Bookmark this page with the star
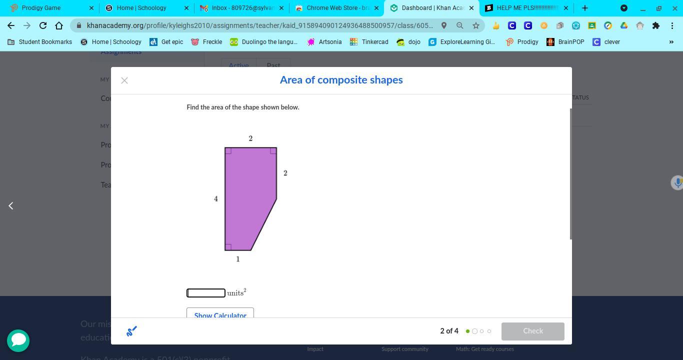Viewport: 683px width, 360px height. [x=475, y=25]
